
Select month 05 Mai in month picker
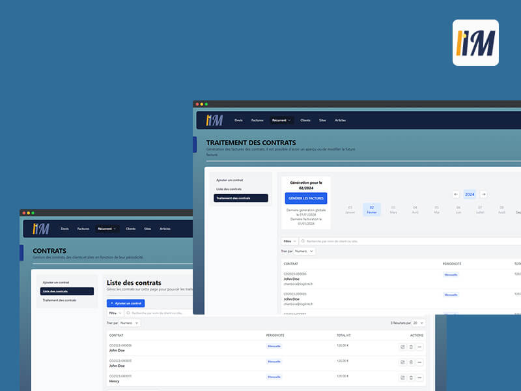tap(436, 209)
